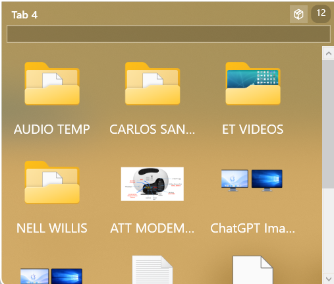This screenshot has width=334, height=284.
Task: Open the AUDIO TEMP folder icon
Action: (x=52, y=84)
